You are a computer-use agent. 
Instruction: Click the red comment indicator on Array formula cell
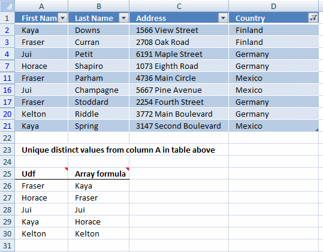pyautogui.click(x=128, y=169)
